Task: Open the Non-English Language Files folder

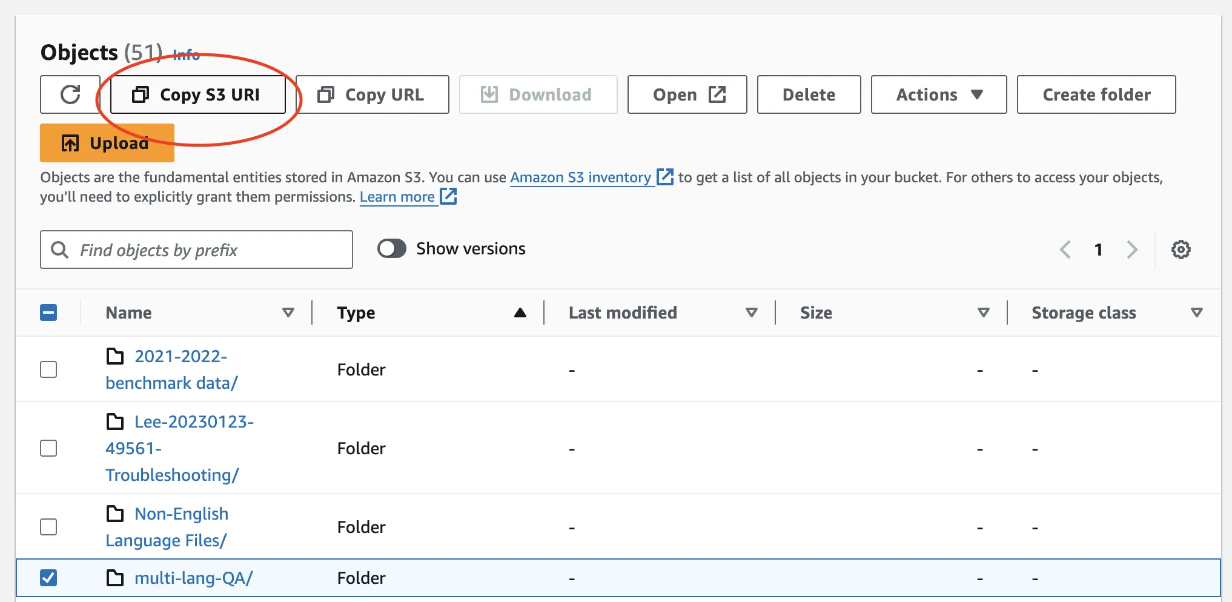Action: coord(181,514)
